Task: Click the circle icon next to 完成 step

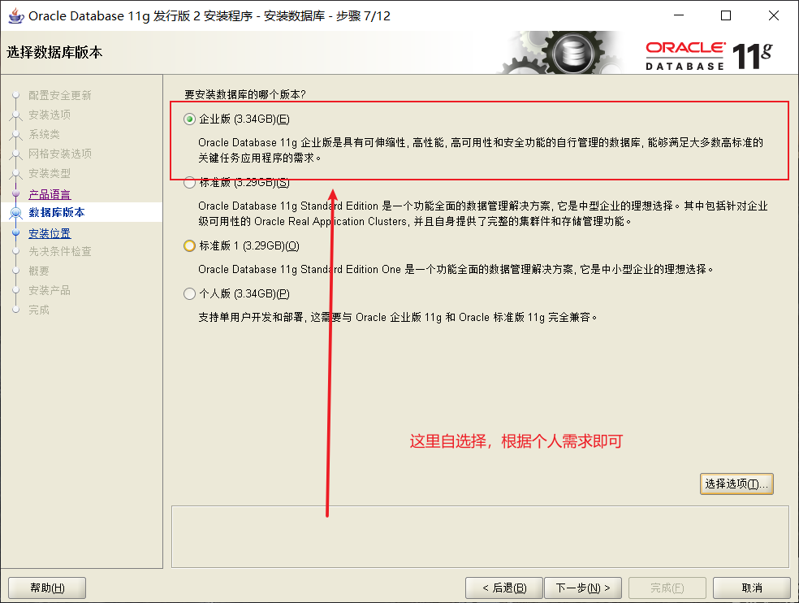Action: pos(17,310)
